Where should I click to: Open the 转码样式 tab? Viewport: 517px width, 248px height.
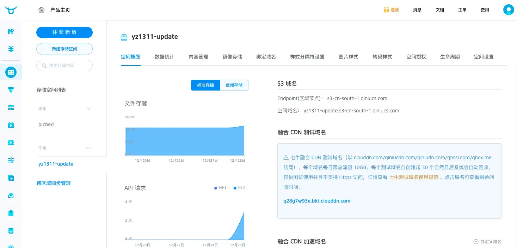[x=382, y=57]
